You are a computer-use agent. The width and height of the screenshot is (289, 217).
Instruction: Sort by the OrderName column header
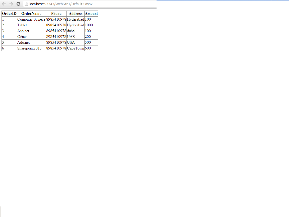[31, 14]
